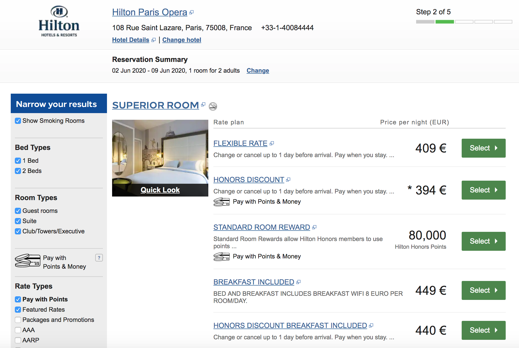Click the Points & Money icon under Standard Room Reward
The width and height of the screenshot is (519, 348).
[221, 256]
